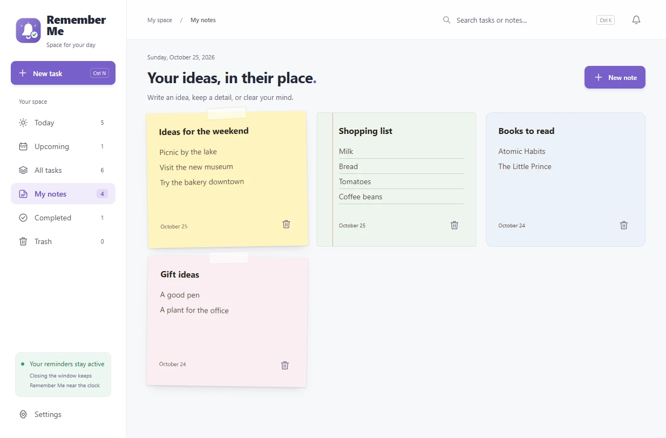The image size is (666, 438).
Task: Open the Trash section
Action: [x=63, y=241]
